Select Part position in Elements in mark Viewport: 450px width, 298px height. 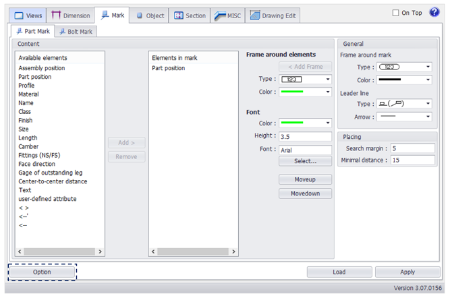click(x=168, y=68)
